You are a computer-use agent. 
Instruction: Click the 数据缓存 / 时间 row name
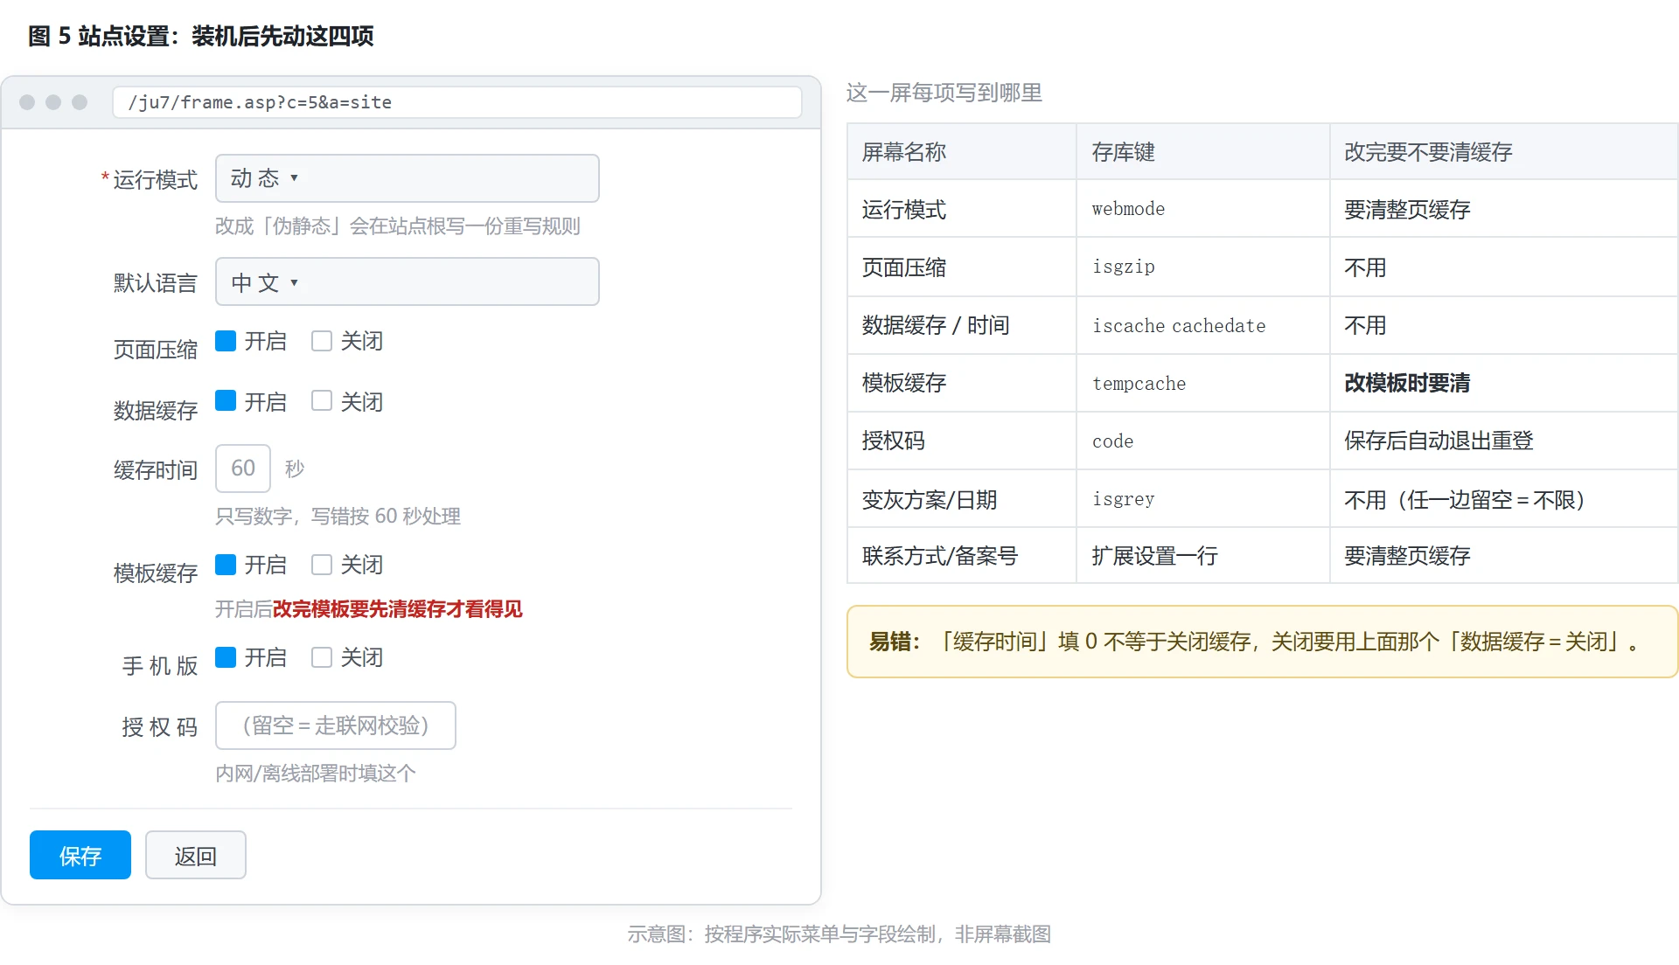click(961, 325)
